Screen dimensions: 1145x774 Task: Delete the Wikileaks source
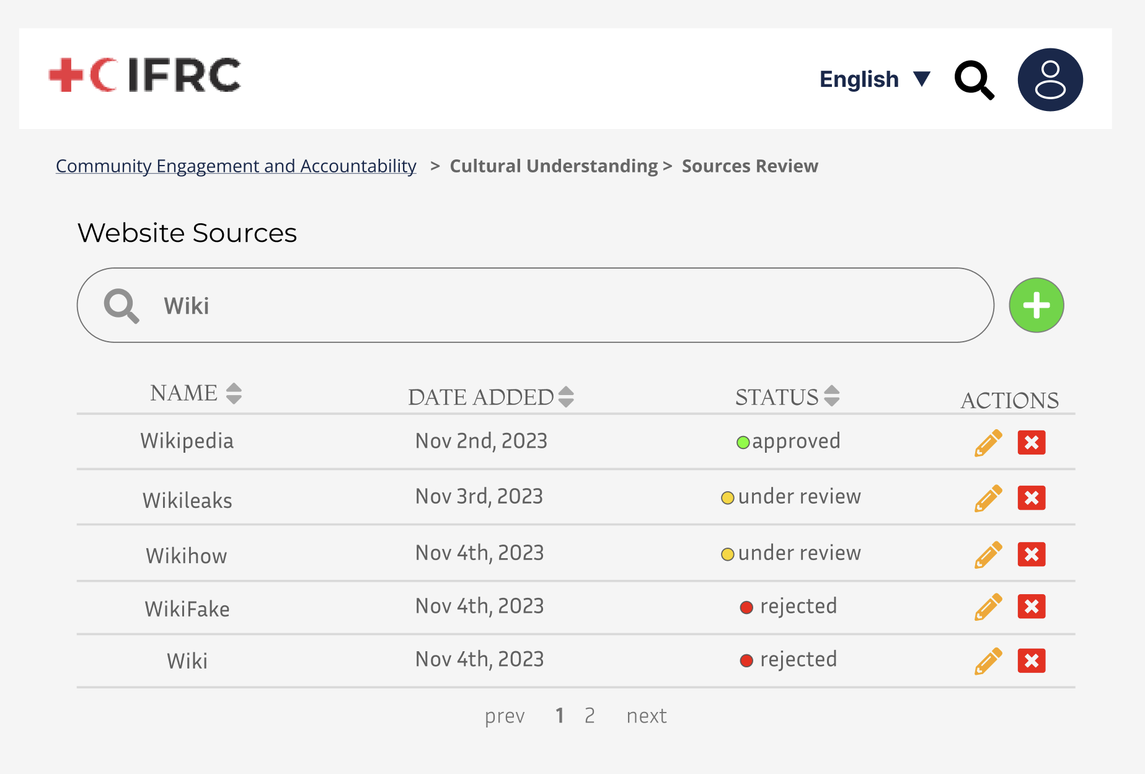coord(1032,498)
